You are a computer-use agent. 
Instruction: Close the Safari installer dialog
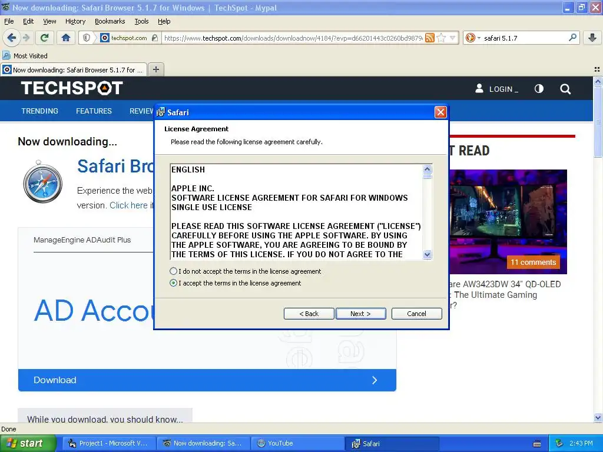(x=440, y=112)
